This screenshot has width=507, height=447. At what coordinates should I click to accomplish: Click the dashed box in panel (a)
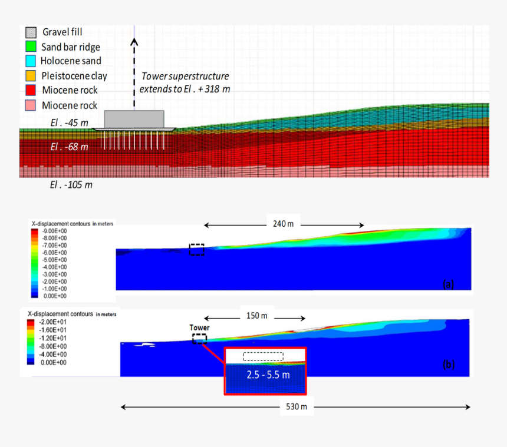pyautogui.click(x=196, y=250)
